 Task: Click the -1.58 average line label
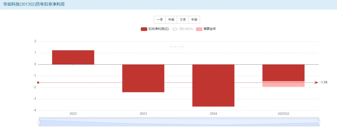coord(324,82)
